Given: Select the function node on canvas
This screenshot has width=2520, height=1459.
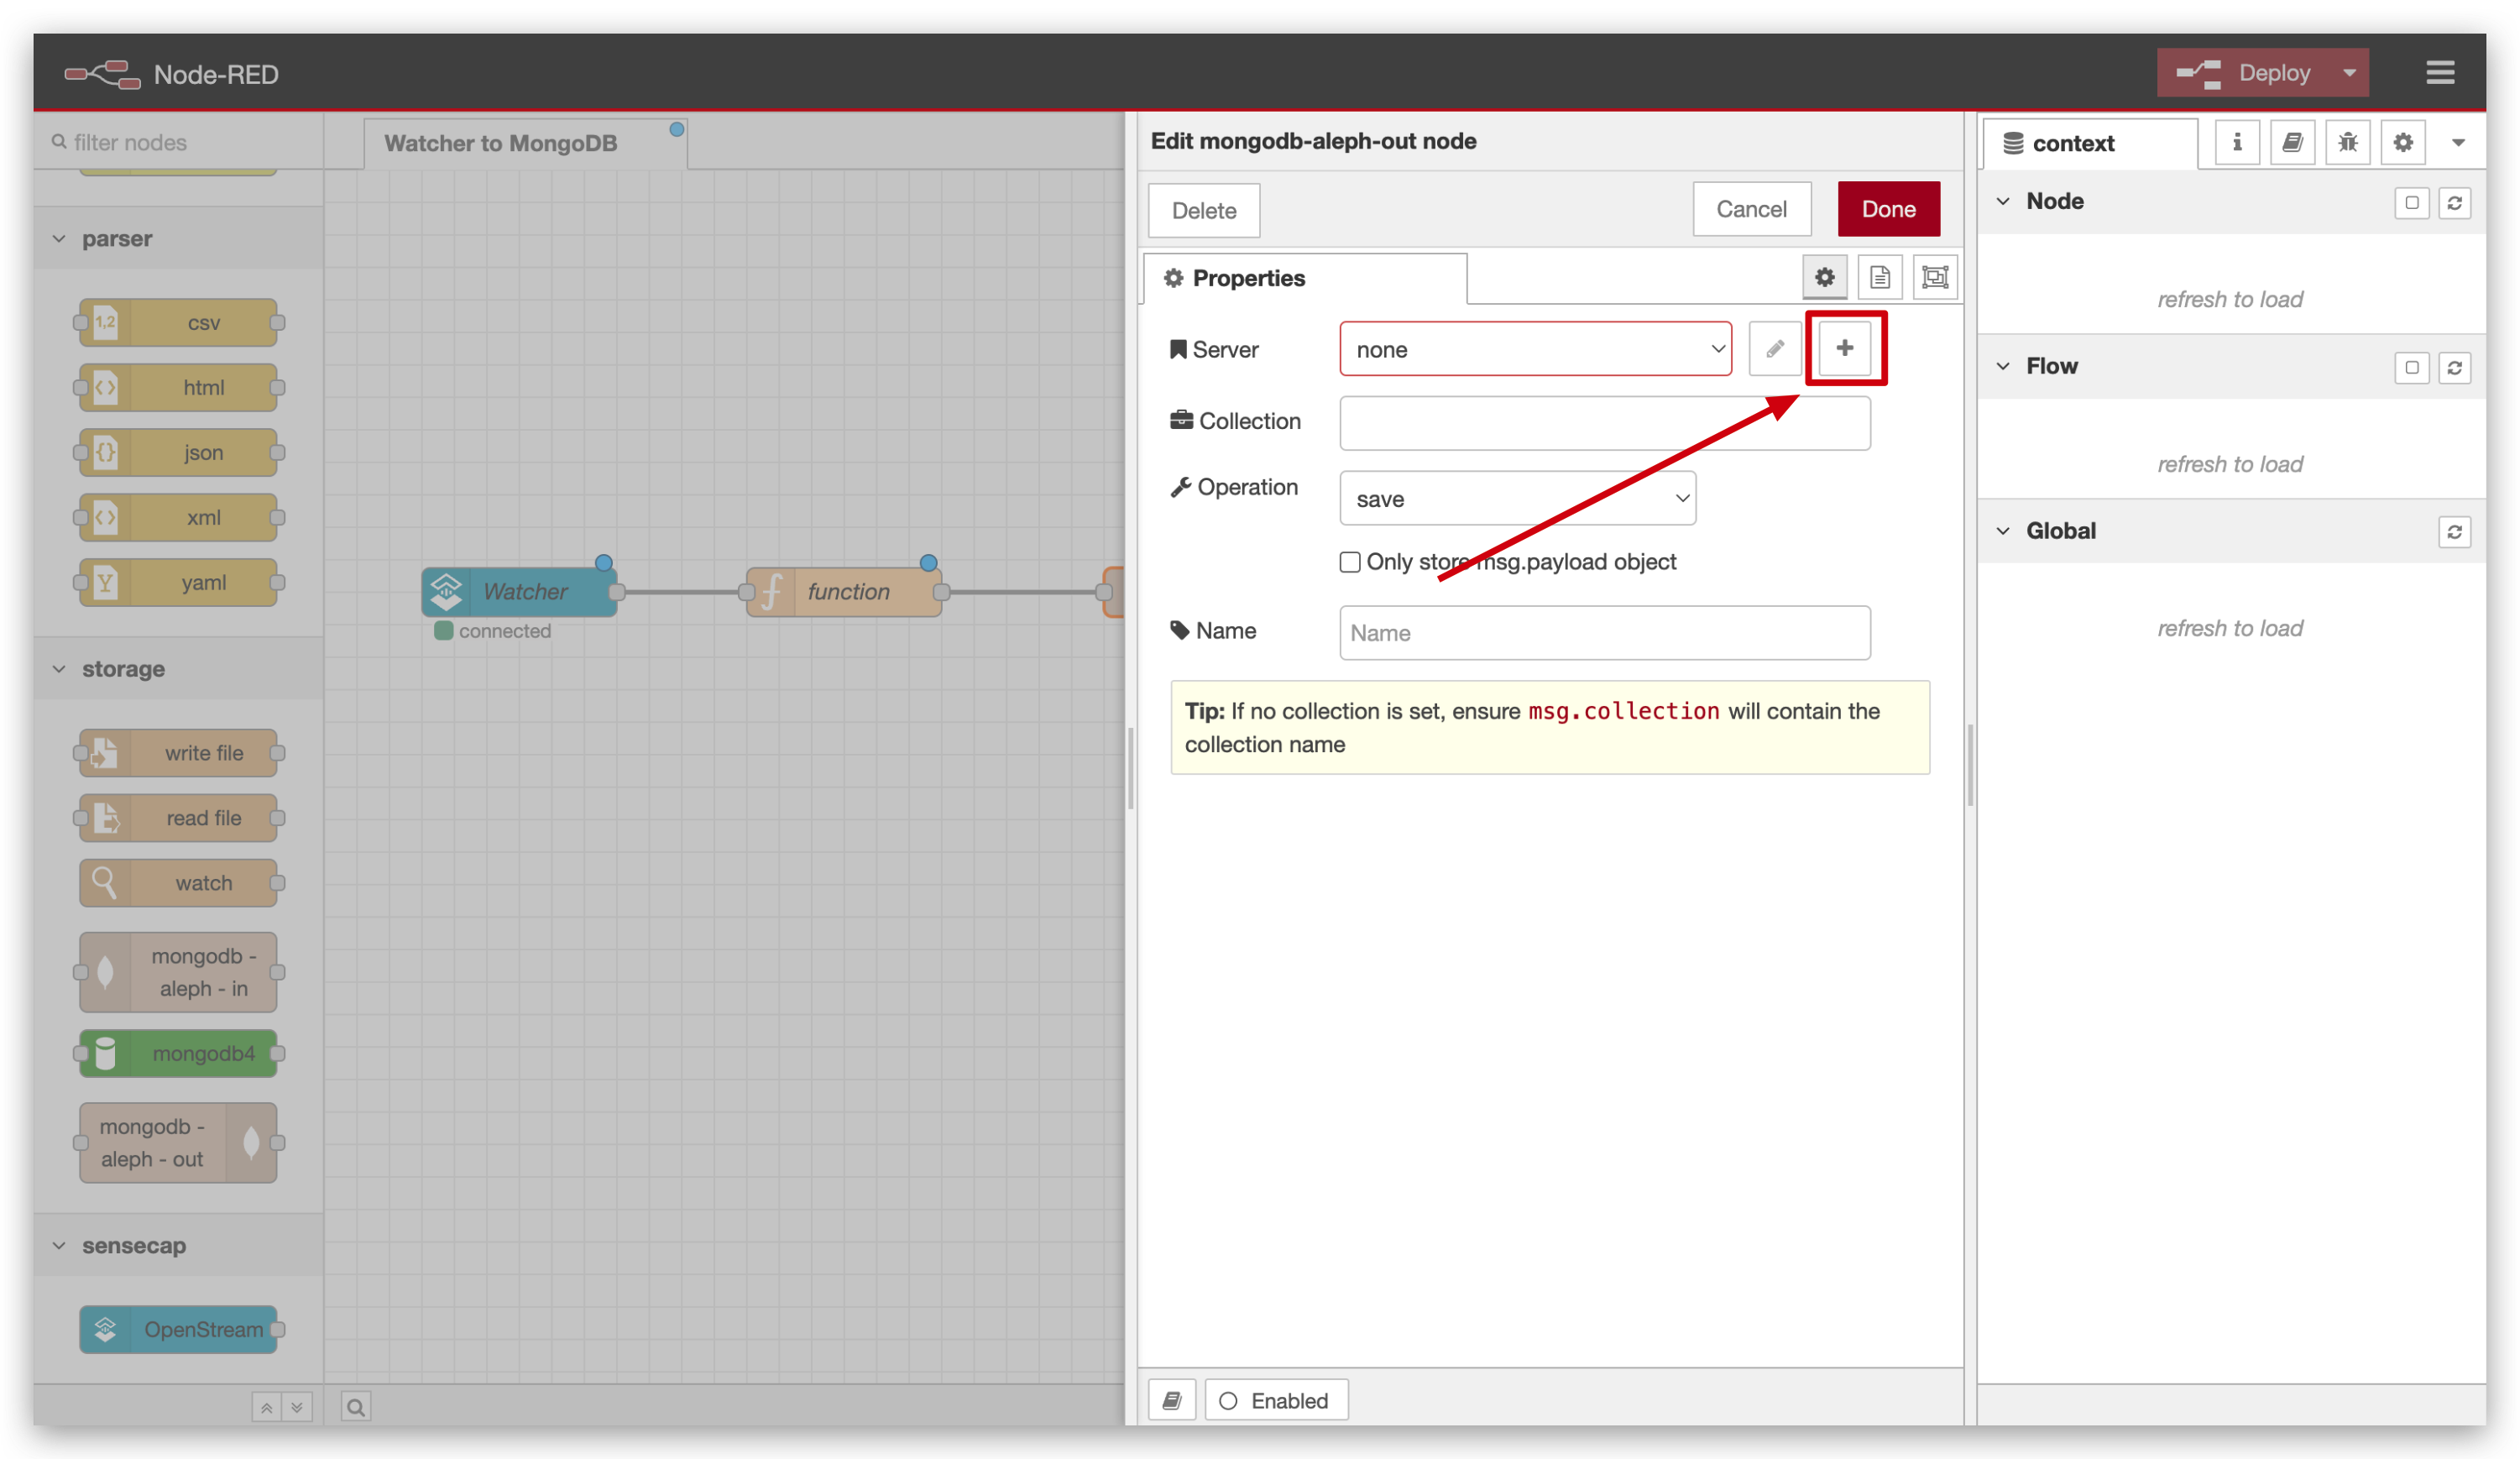Looking at the screenshot, I should (x=843, y=592).
